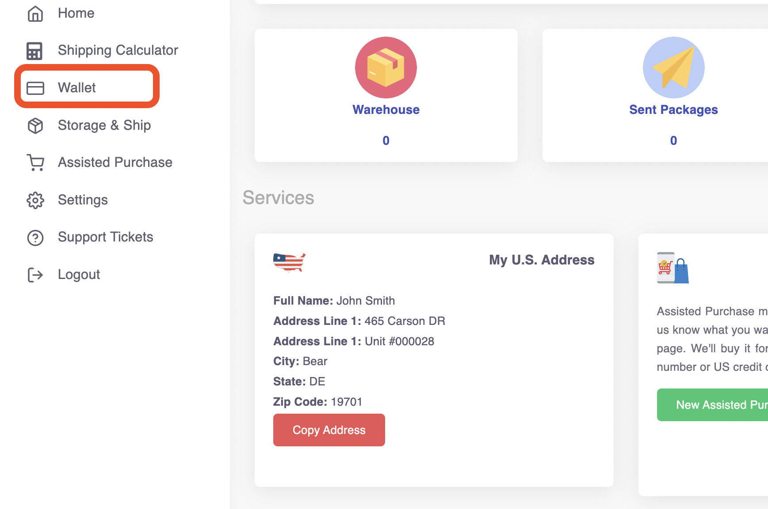Click the Sent Packages paper plane icon

[x=673, y=68]
